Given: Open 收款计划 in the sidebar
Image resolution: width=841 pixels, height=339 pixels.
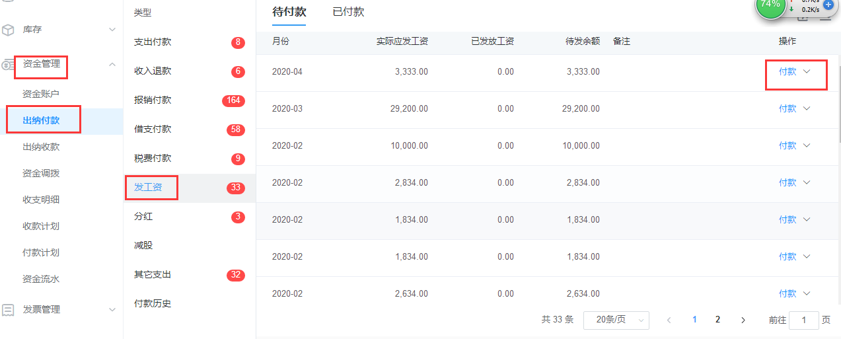Looking at the screenshot, I should click(x=41, y=226).
